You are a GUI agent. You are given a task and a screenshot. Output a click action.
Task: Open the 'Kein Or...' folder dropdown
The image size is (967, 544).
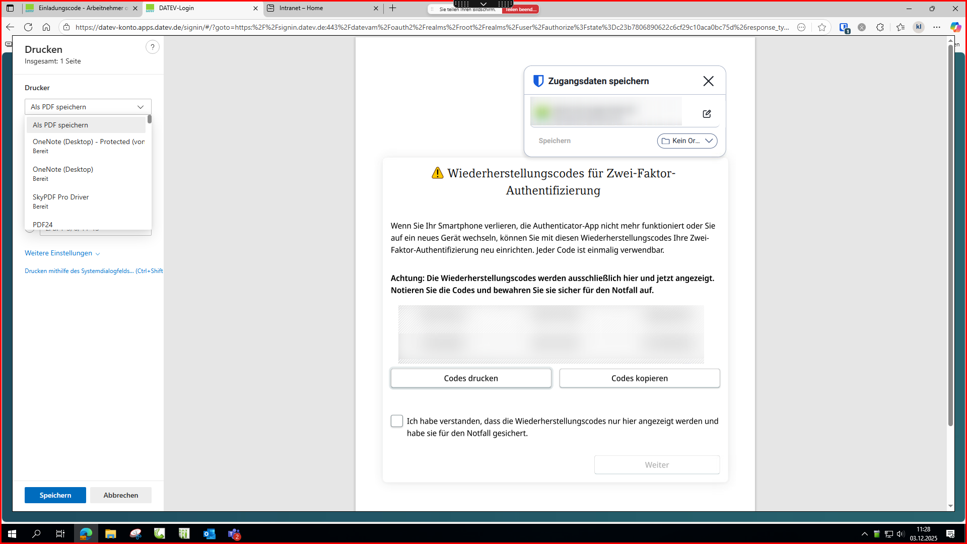(x=687, y=141)
